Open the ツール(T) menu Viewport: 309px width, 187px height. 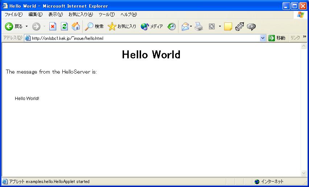click(107, 14)
